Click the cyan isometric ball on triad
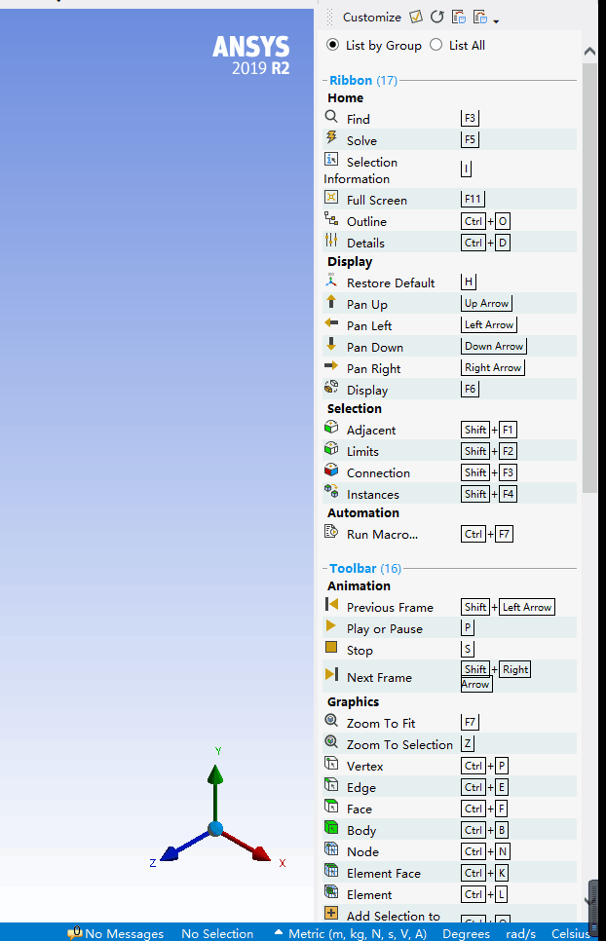606x941 pixels. pos(215,829)
